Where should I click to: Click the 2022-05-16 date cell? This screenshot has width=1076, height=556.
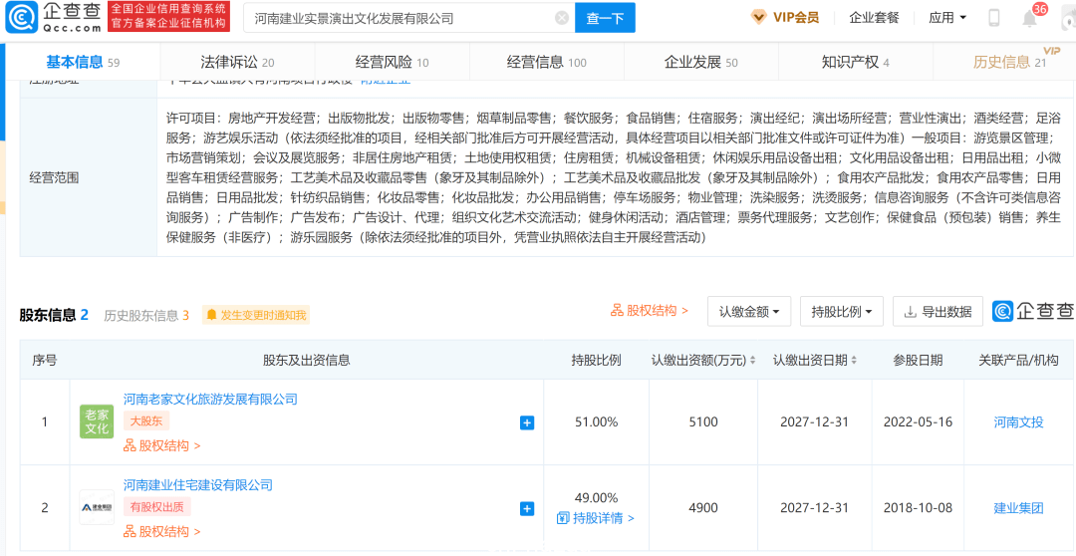pyautogui.click(x=918, y=422)
